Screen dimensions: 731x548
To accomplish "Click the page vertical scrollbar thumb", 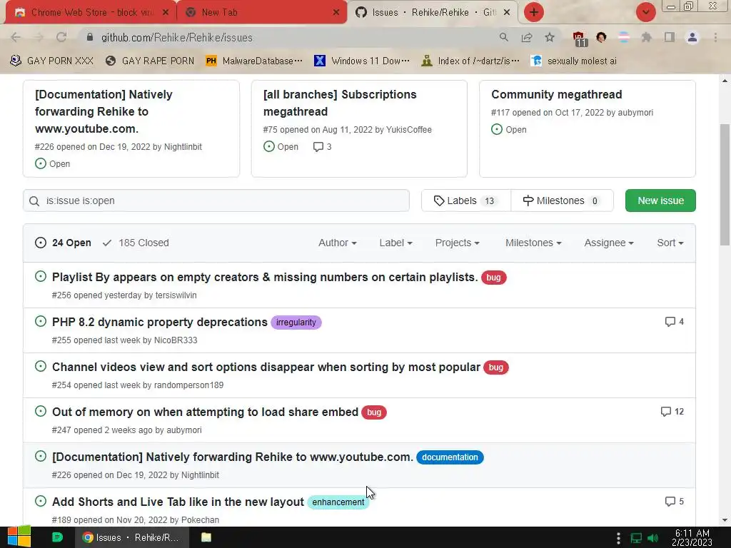I will [725, 185].
